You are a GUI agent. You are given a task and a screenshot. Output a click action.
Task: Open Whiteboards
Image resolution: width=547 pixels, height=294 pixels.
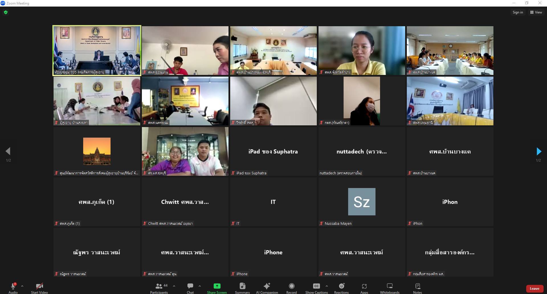pyautogui.click(x=389, y=288)
